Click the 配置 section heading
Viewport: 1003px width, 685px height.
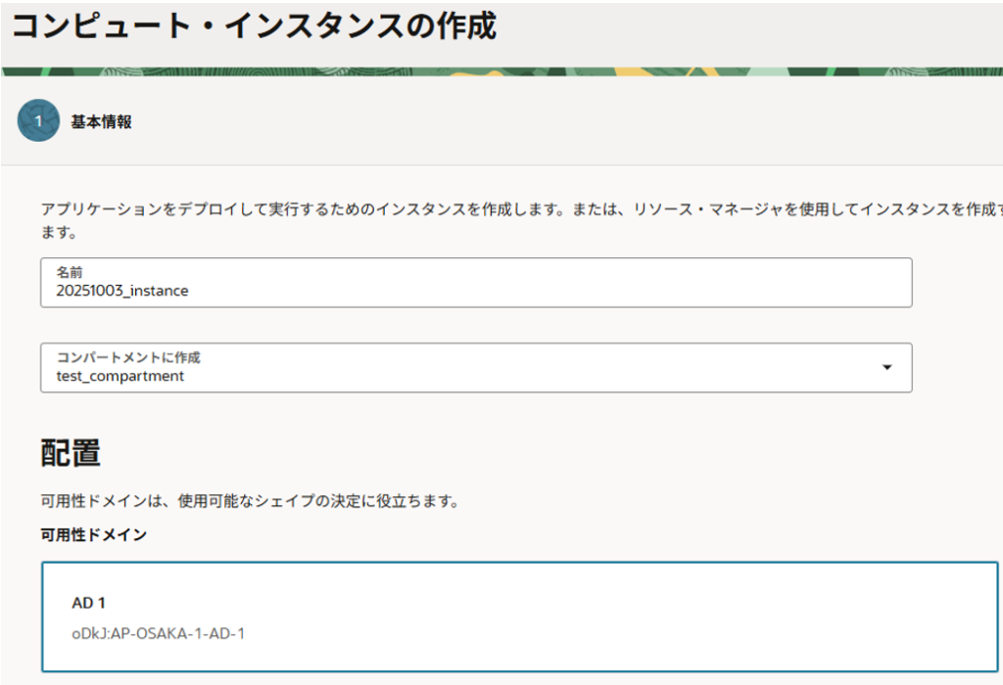pos(71,453)
